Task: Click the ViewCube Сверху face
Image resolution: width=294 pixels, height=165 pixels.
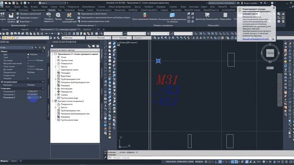Action: point(270,53)
